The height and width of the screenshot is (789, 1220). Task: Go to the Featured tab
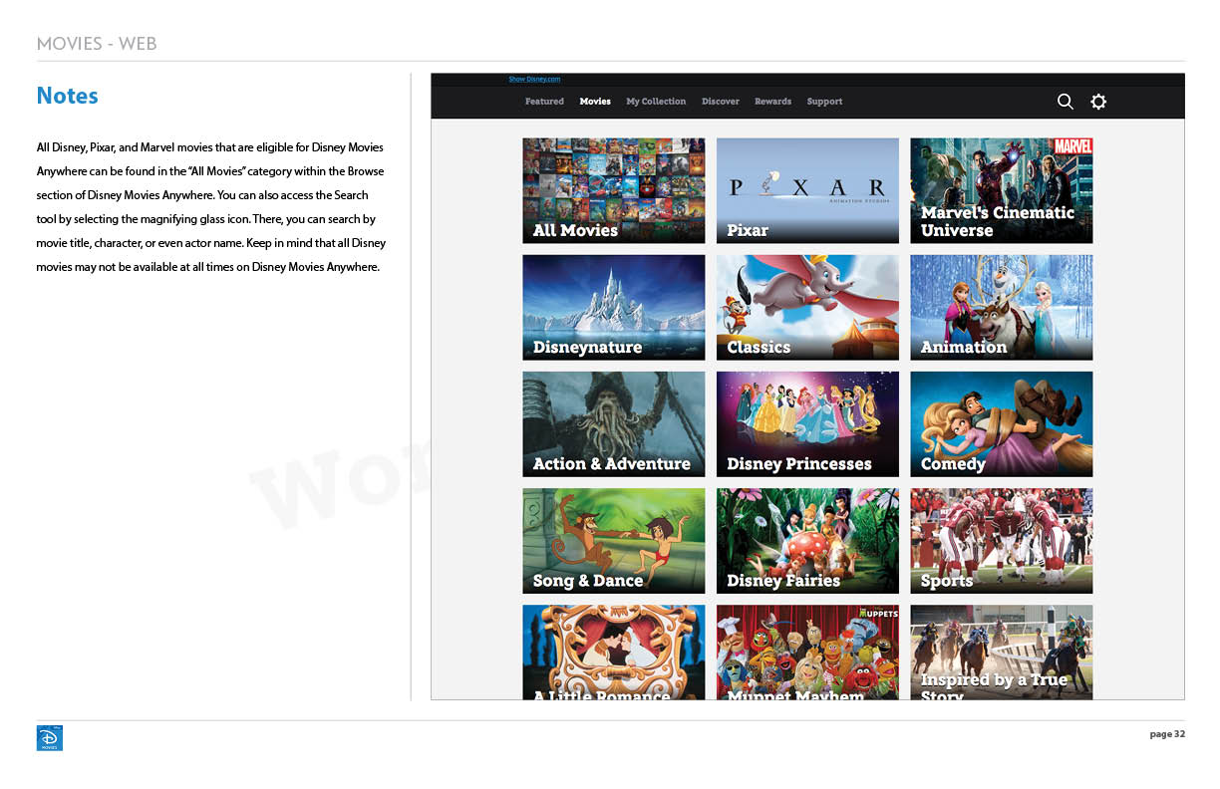544,102
